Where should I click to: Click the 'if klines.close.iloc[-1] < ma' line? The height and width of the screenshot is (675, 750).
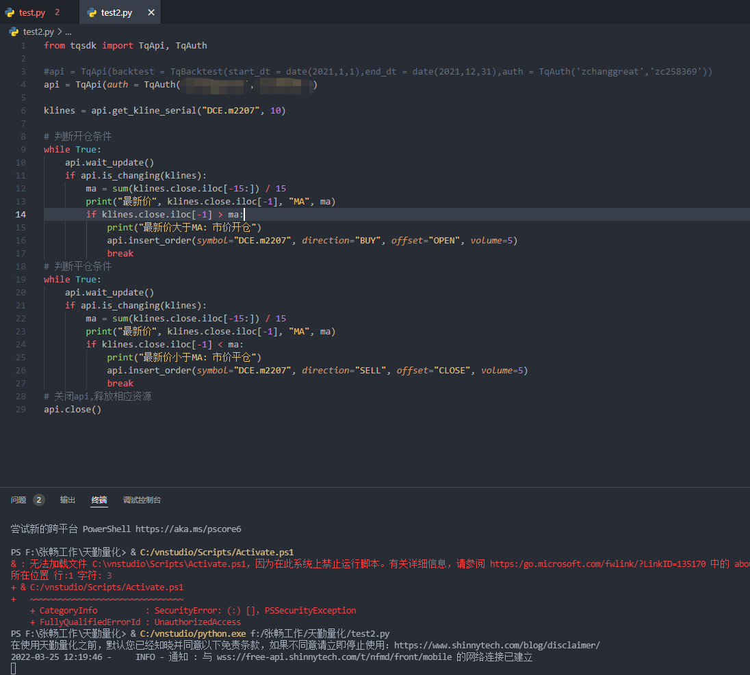tap(164, 345)
